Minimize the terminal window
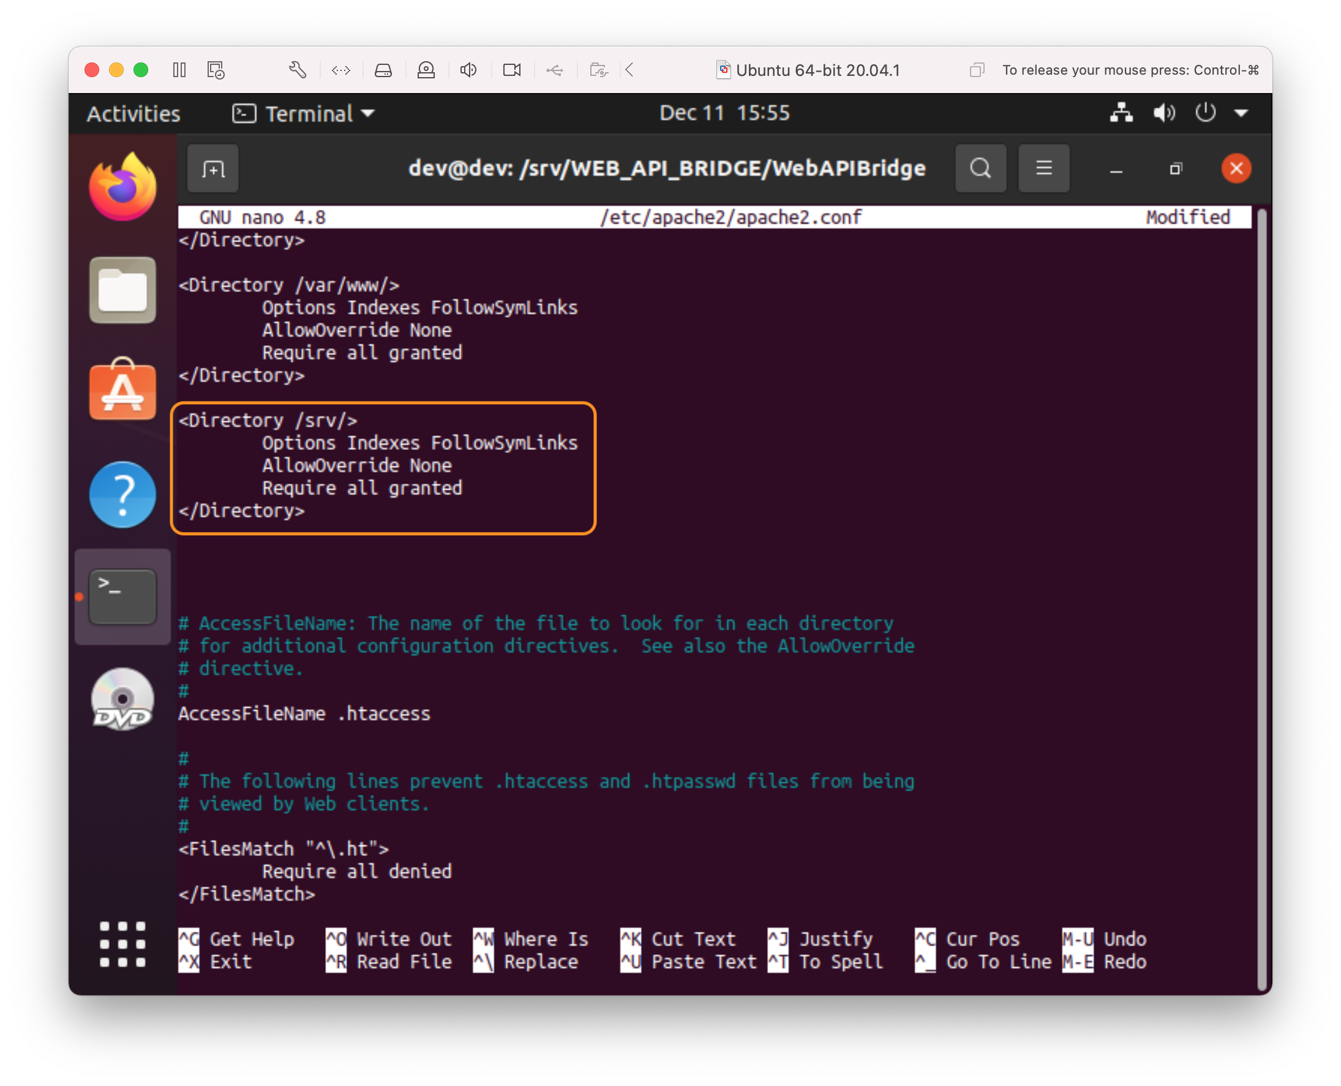The image size is (1341, 1086). coord(1116,170)
